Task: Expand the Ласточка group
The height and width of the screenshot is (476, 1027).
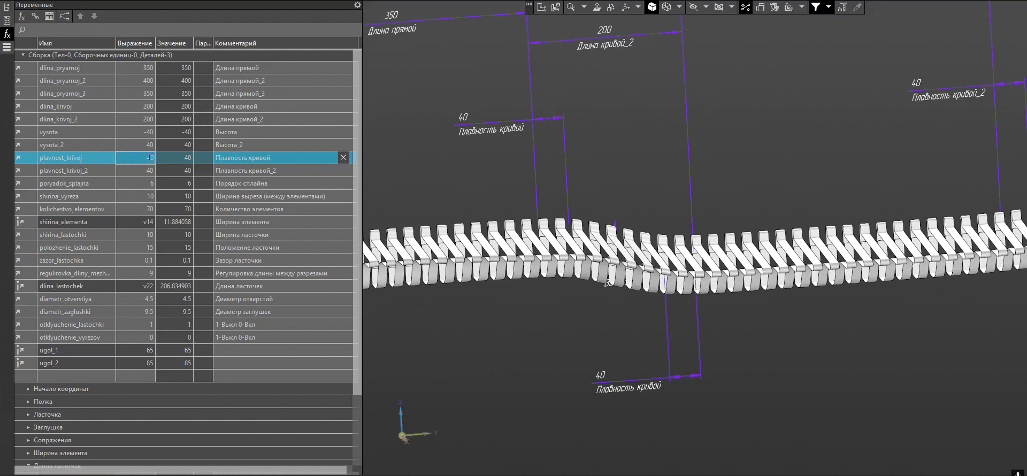Action: point(29,414)
